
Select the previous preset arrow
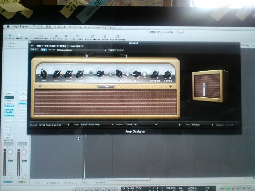[50, 50]
